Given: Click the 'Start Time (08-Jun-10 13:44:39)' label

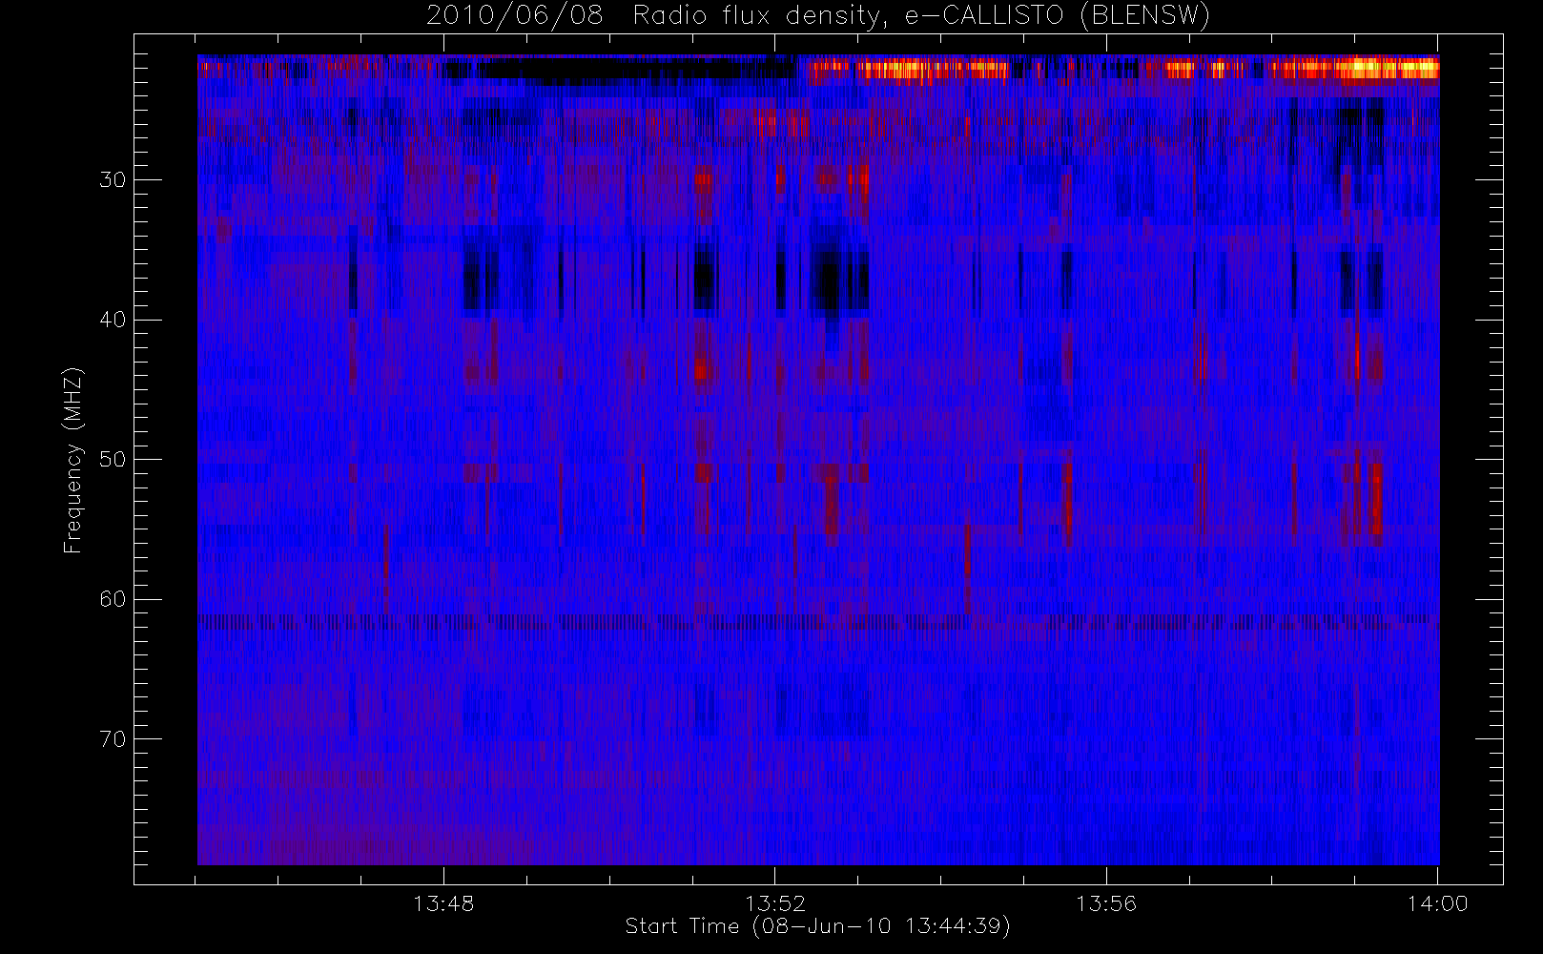Looking at the screenshot, I should (818, 926).
